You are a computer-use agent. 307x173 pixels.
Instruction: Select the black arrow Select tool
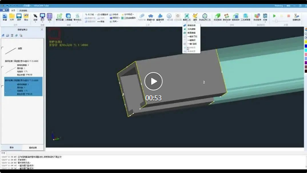tap(35, 17)
